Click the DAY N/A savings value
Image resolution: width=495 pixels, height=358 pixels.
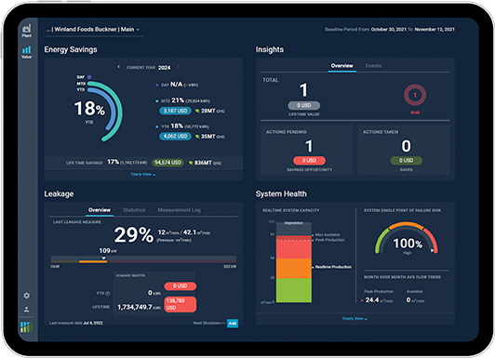point(177,85)
